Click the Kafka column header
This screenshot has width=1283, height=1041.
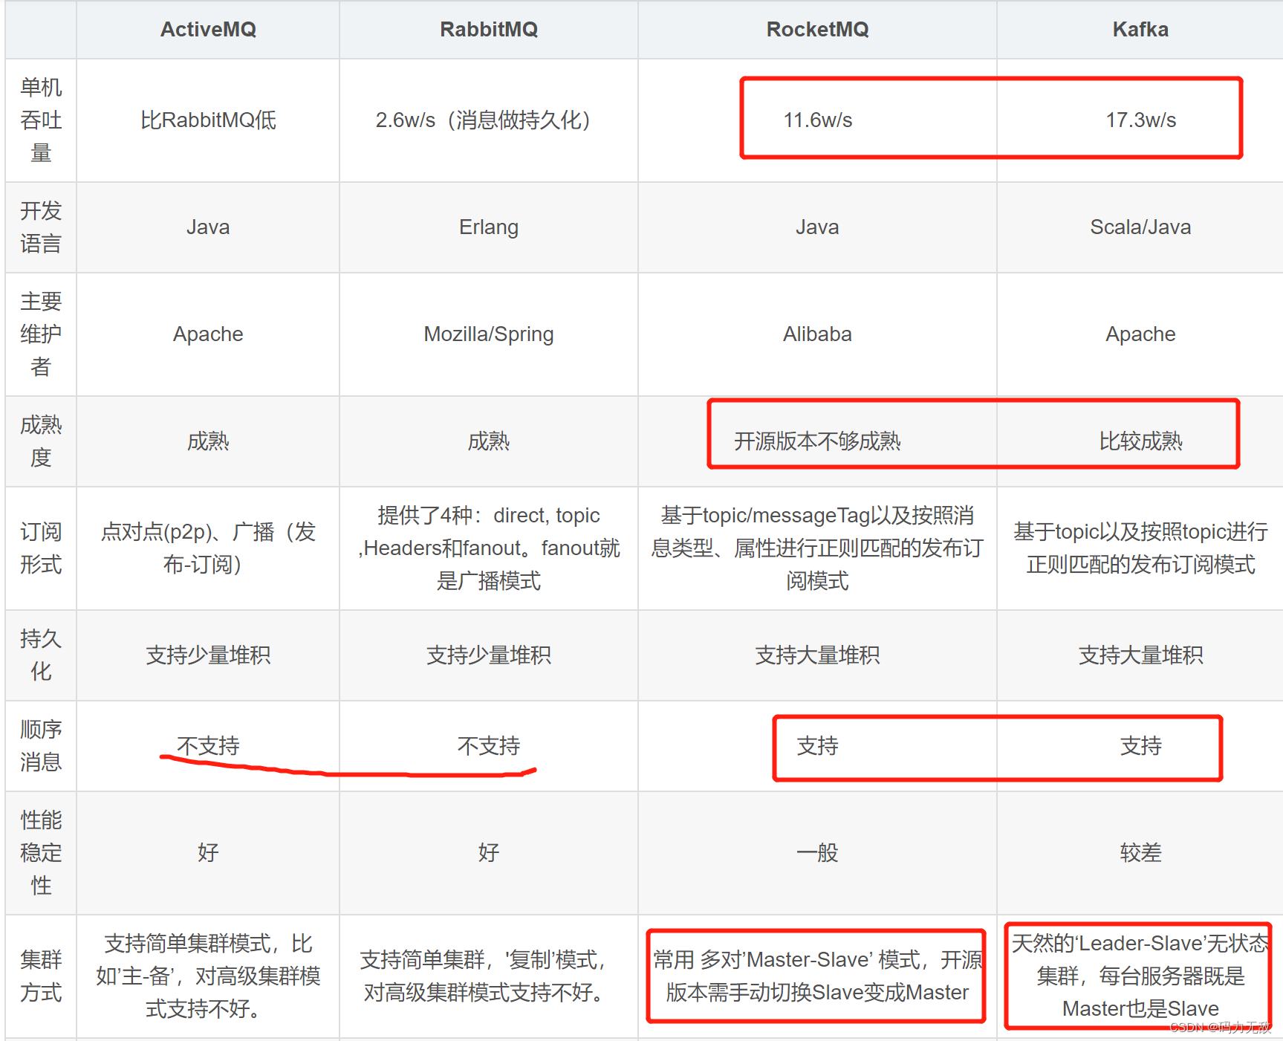point(1140,30)
